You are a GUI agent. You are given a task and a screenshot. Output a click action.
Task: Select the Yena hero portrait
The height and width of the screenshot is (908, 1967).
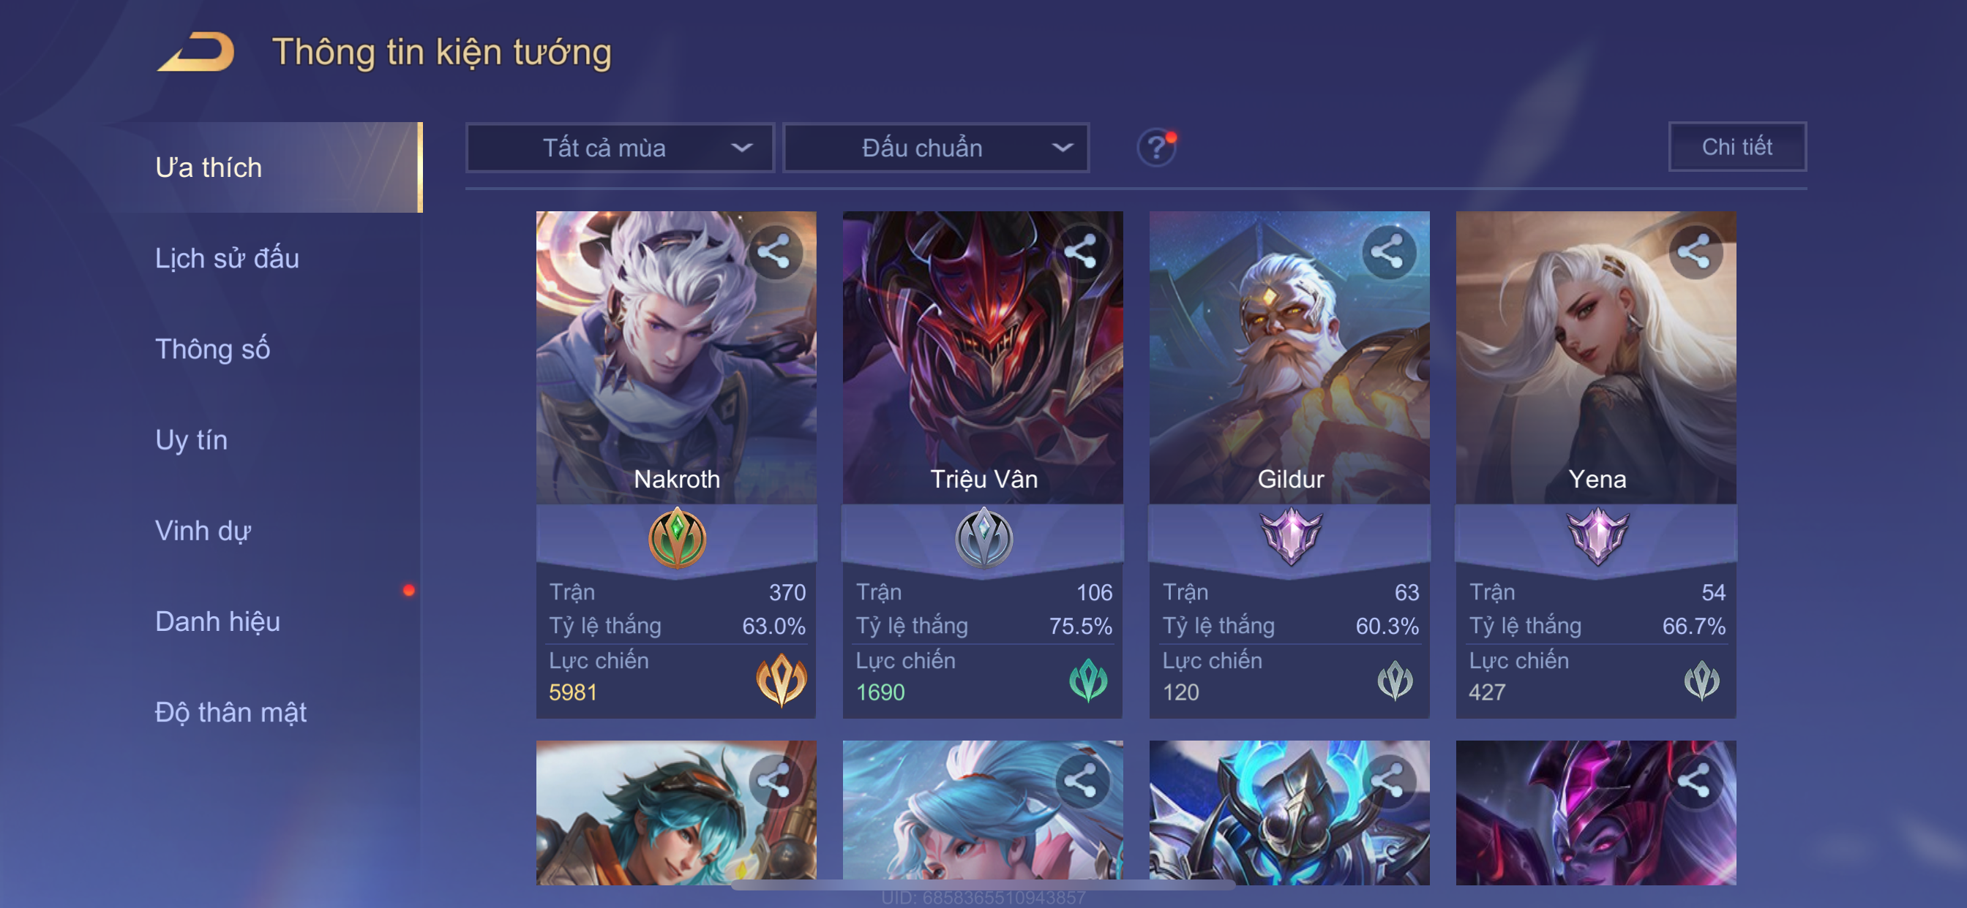pos(1596,357)
